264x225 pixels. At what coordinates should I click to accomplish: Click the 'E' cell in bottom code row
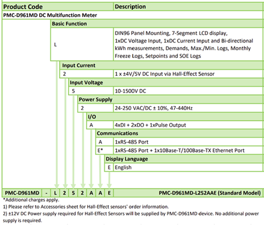[x=109, y=193]
